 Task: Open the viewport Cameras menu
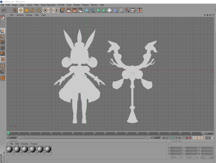20,15
